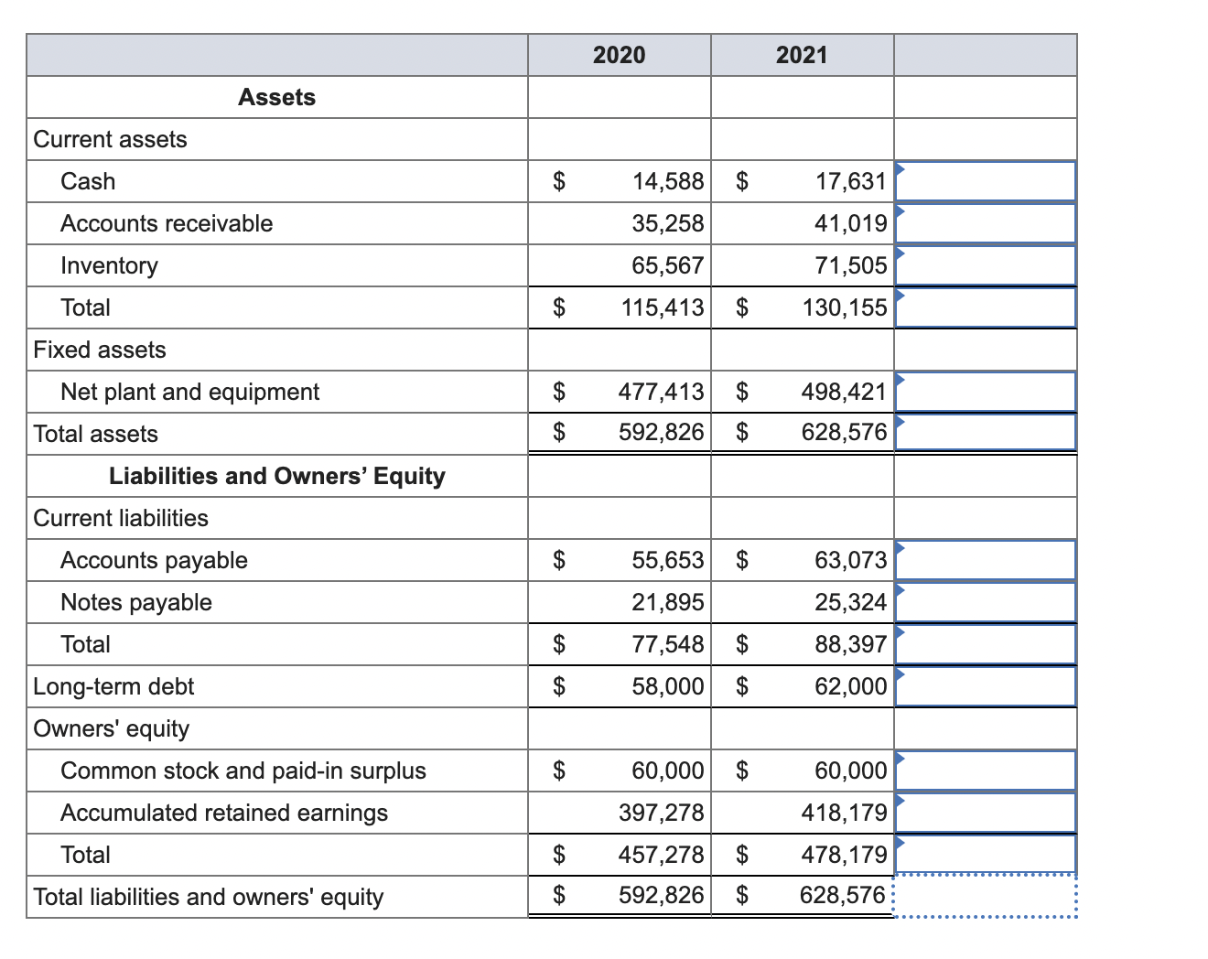This screenshot has height=959, width=1208.
Task: Select the Fixed assets label
Action: click(x=100, y=350)
